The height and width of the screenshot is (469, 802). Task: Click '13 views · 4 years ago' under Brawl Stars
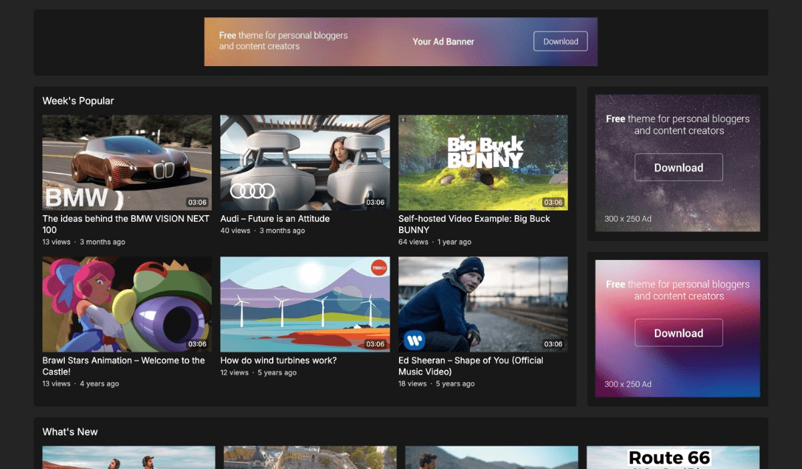click(81, 383)
